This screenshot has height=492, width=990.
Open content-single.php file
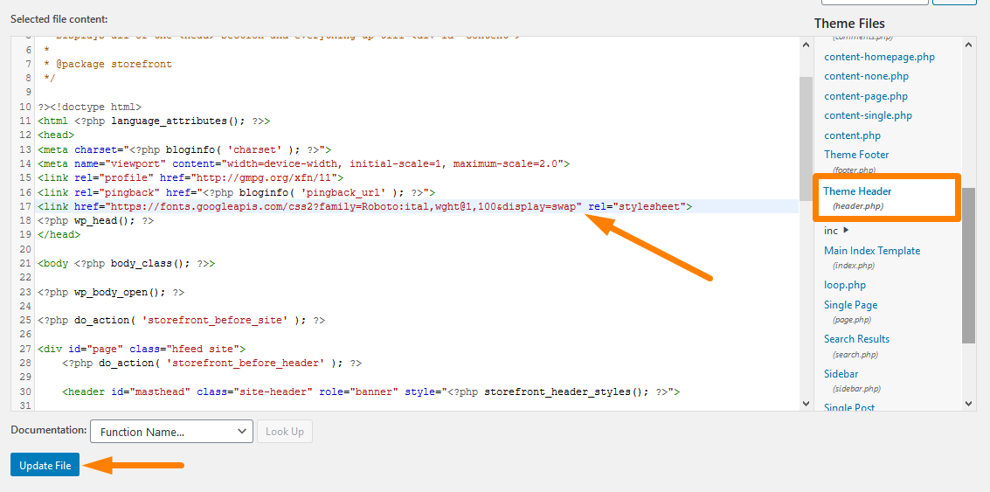[x=868, y=115]
